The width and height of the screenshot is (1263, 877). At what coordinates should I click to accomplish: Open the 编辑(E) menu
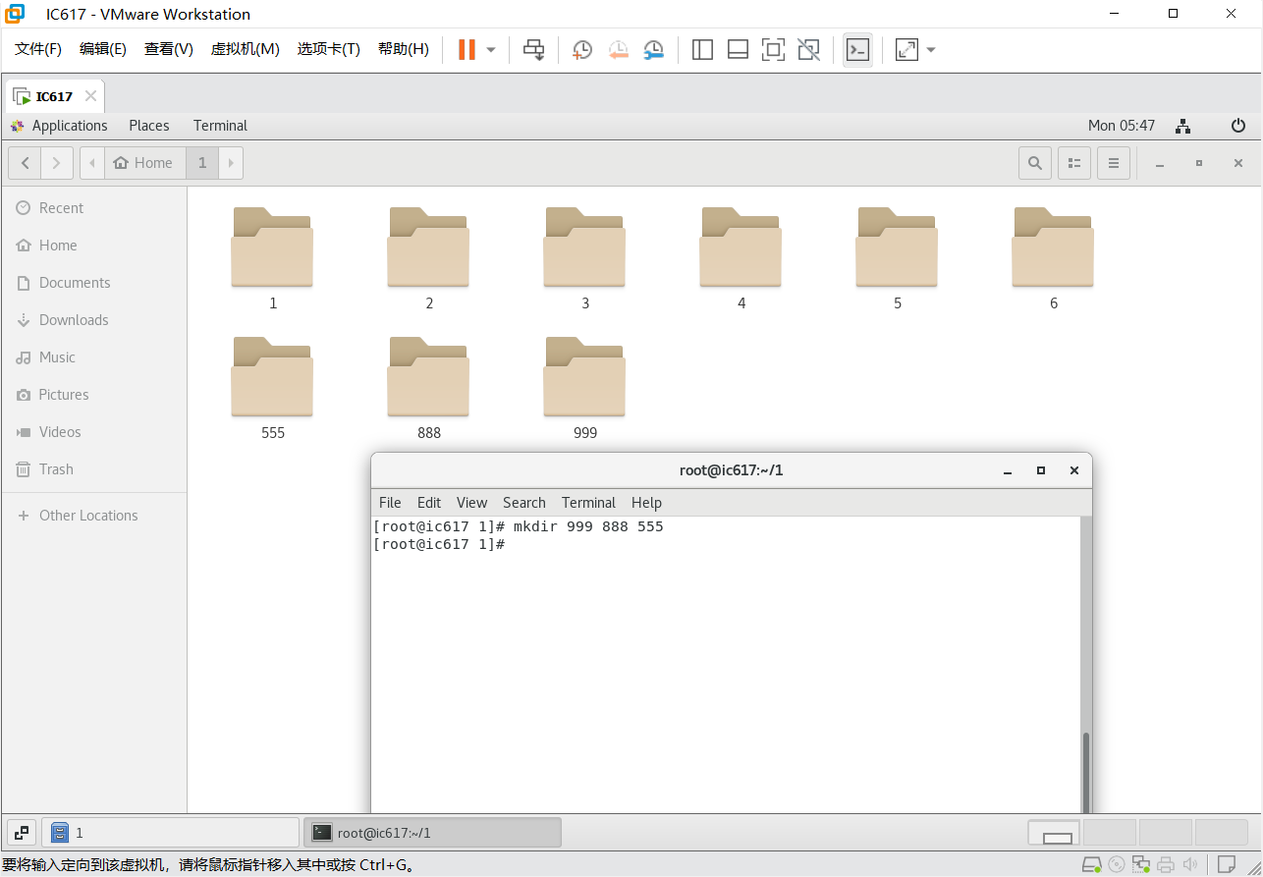tap(103, 49)
